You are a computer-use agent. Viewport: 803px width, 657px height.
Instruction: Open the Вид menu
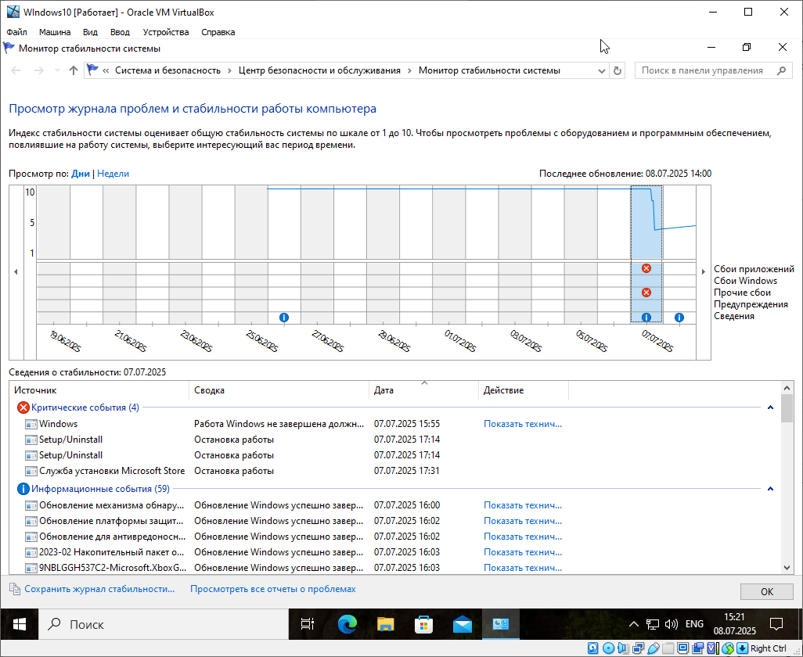90,32
